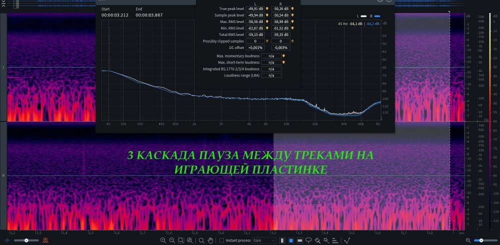Viewport: 500px width, 245px height.
Task: Pick the Brush selection tool
Action: click(x=317, y=240)
